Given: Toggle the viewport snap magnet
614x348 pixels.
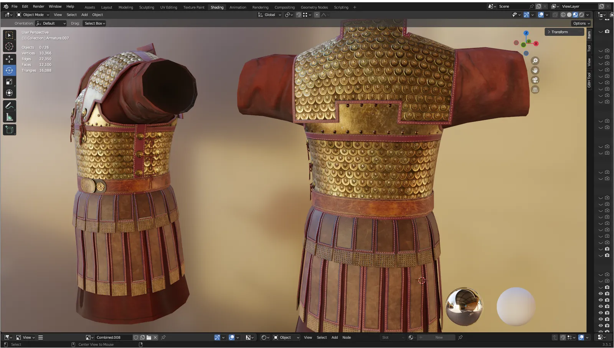Looking at the screenshot, I should pyautogui.click(x=299, y=15).
